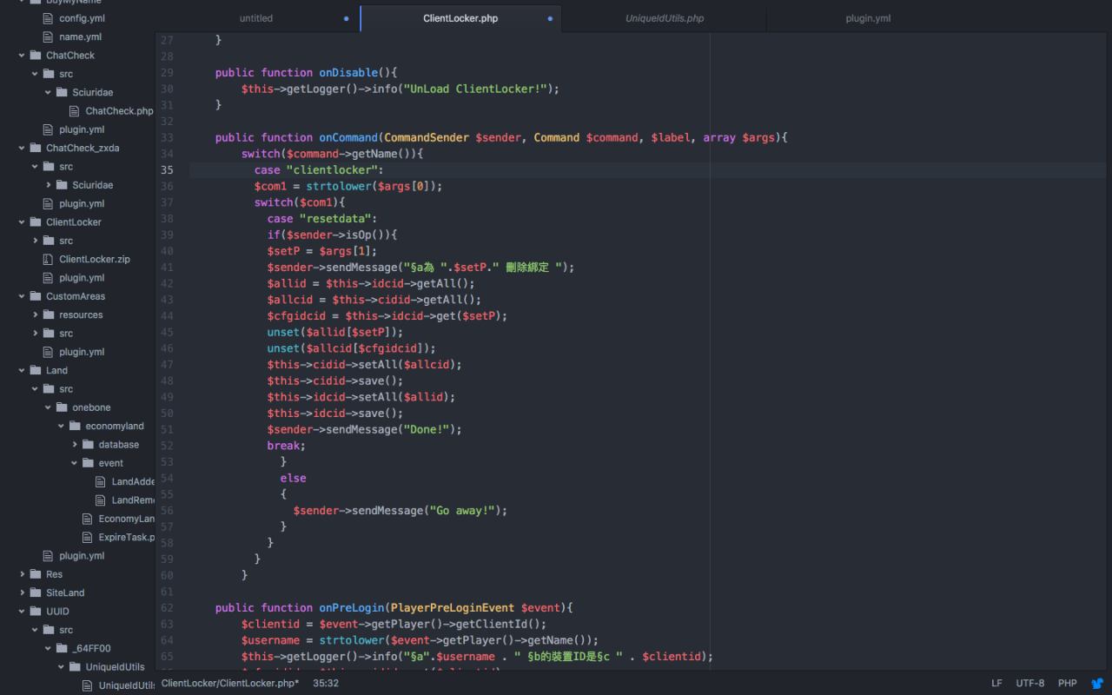The width and height of the screenshot is (1112, 695).
Task: Open plugin.yml under the CustomAreas folder
Action: point(82,352)
